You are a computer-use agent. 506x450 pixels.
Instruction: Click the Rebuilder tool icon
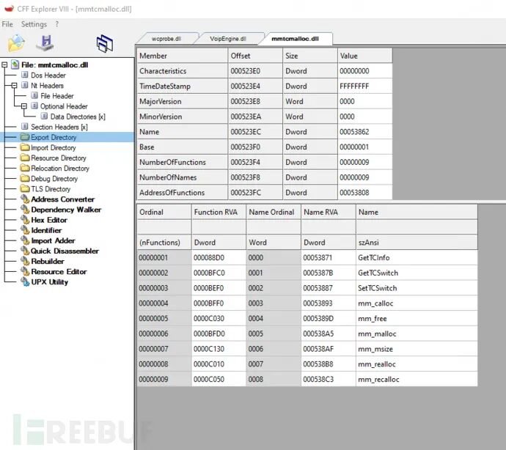(25, 261)
